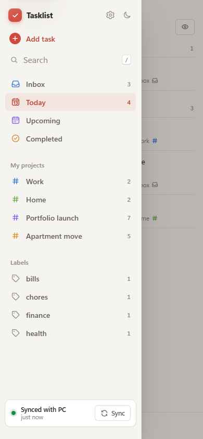This screenshot has width=203, height=439.
Task: Click the Completed checkmark circle icon
Action: tap(16, 138)
